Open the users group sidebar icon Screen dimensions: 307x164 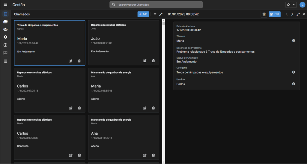point(5,29)
